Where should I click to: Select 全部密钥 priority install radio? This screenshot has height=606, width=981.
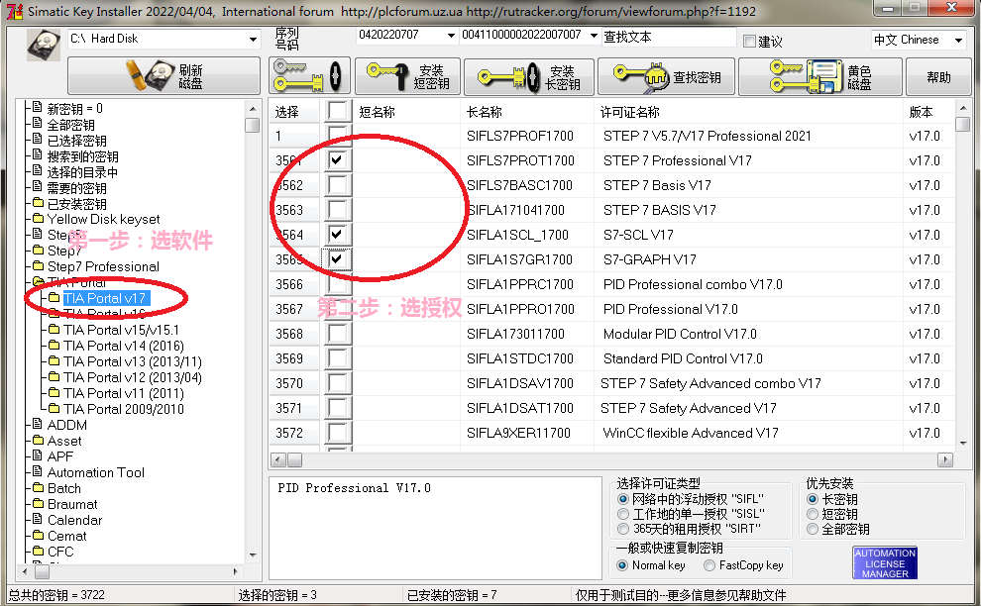[x=813, y=529]
